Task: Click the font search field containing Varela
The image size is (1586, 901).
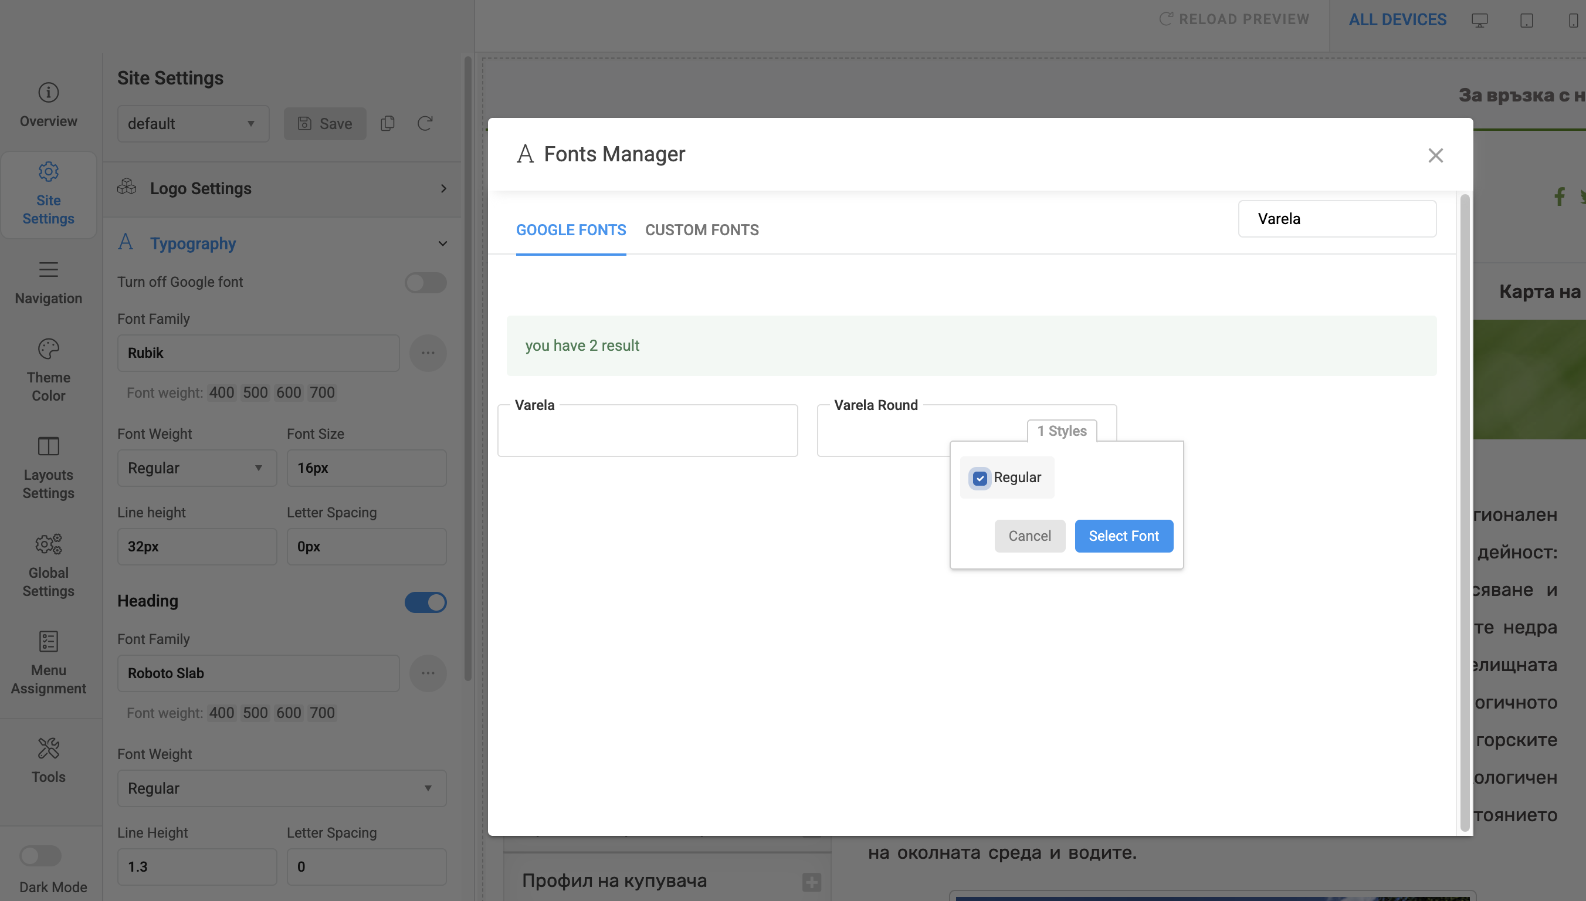Action: click(1337, 219)
